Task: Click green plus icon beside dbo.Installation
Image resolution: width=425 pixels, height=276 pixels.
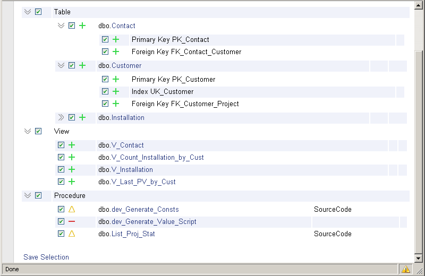Action: click(82, 117)
